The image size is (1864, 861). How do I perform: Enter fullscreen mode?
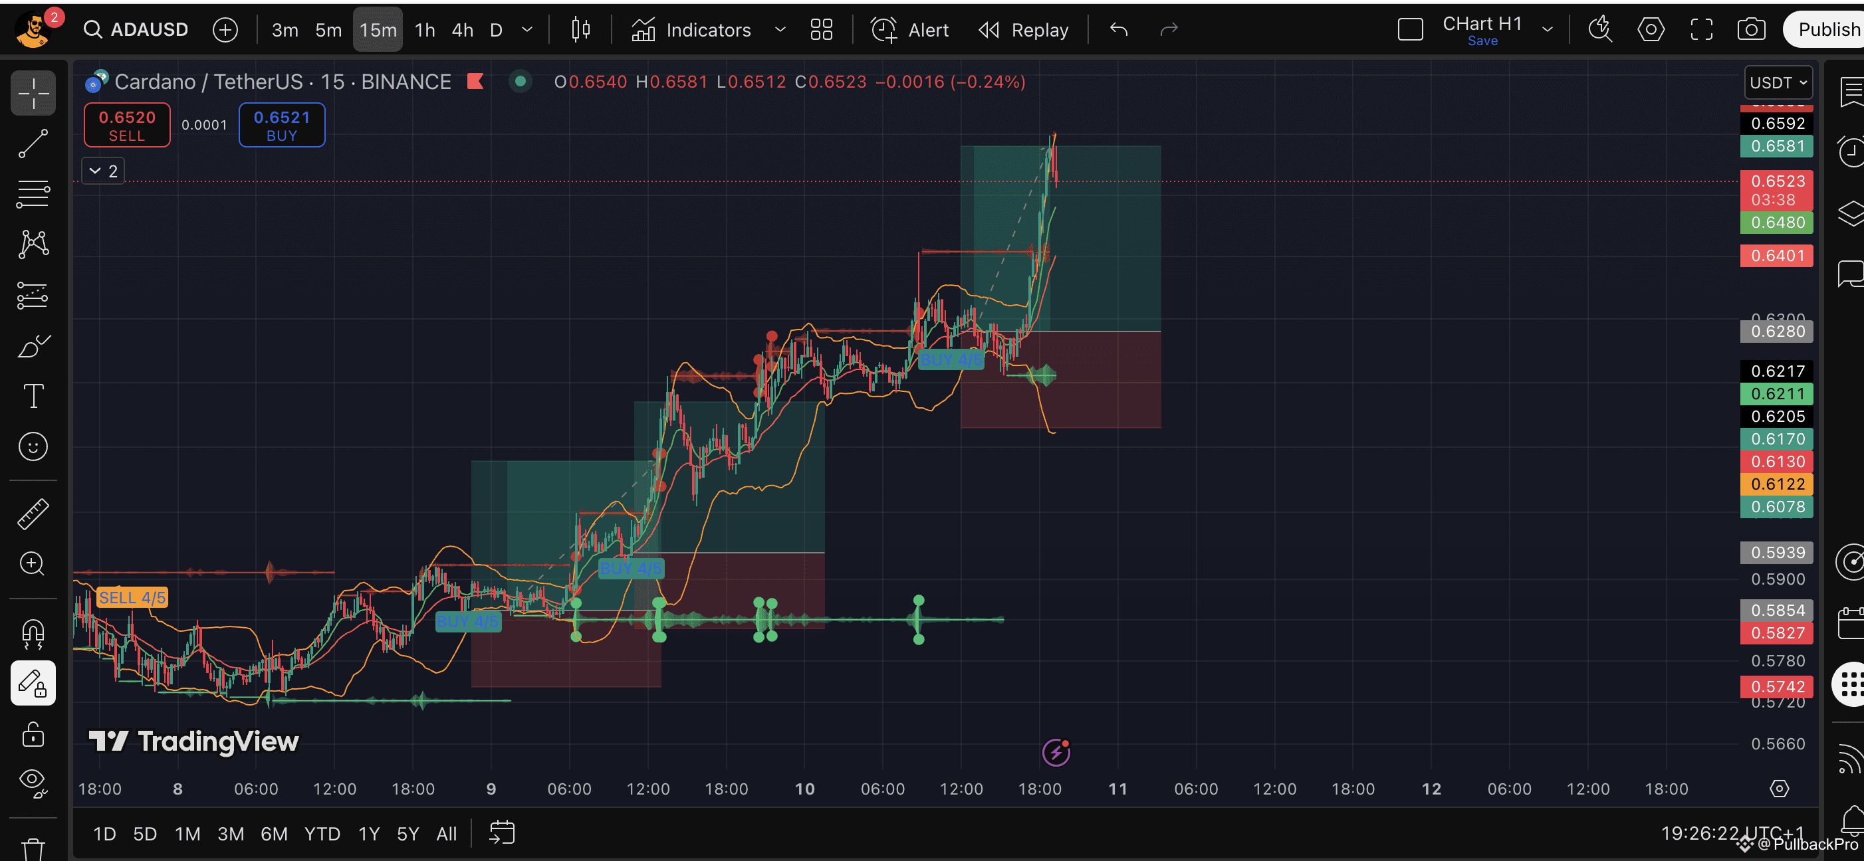click(x=1701, y=30)
